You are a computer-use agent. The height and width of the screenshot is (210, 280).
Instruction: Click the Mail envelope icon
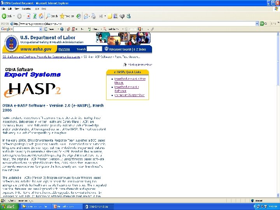(x=86, y=16)
